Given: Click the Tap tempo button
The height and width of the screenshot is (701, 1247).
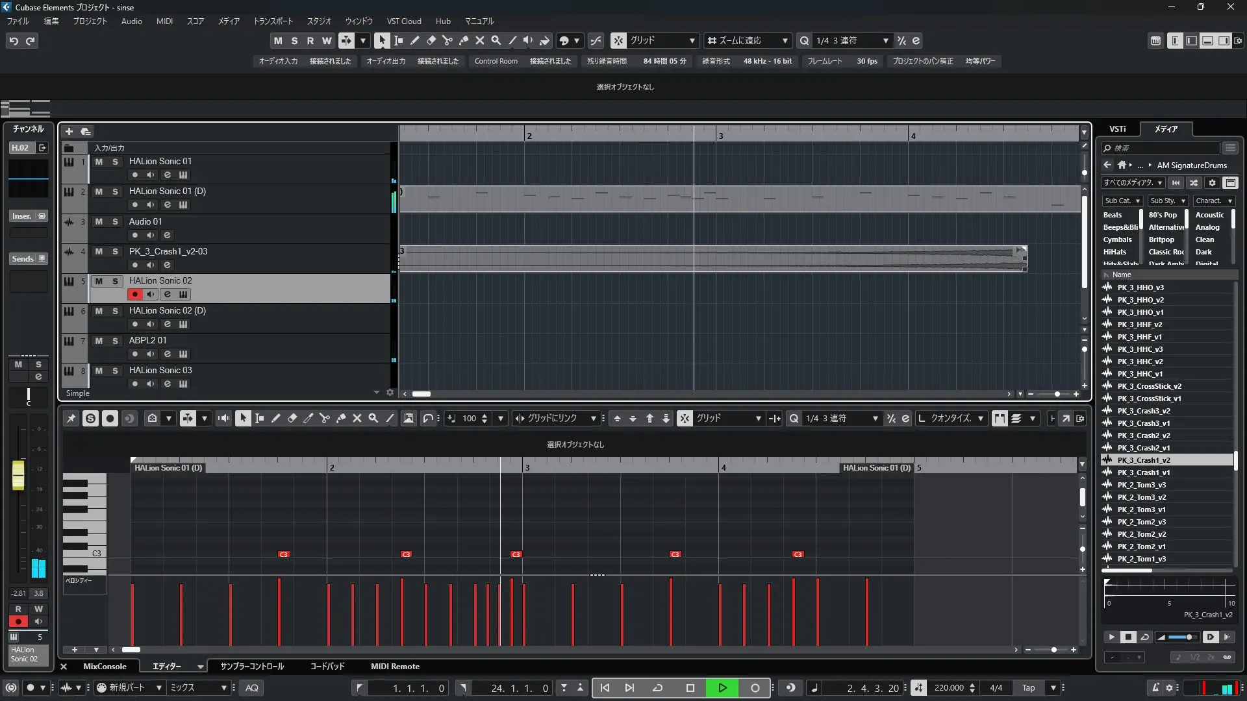Looking at the screenshot, I should pyautogui.click(x=1028, y=688).
